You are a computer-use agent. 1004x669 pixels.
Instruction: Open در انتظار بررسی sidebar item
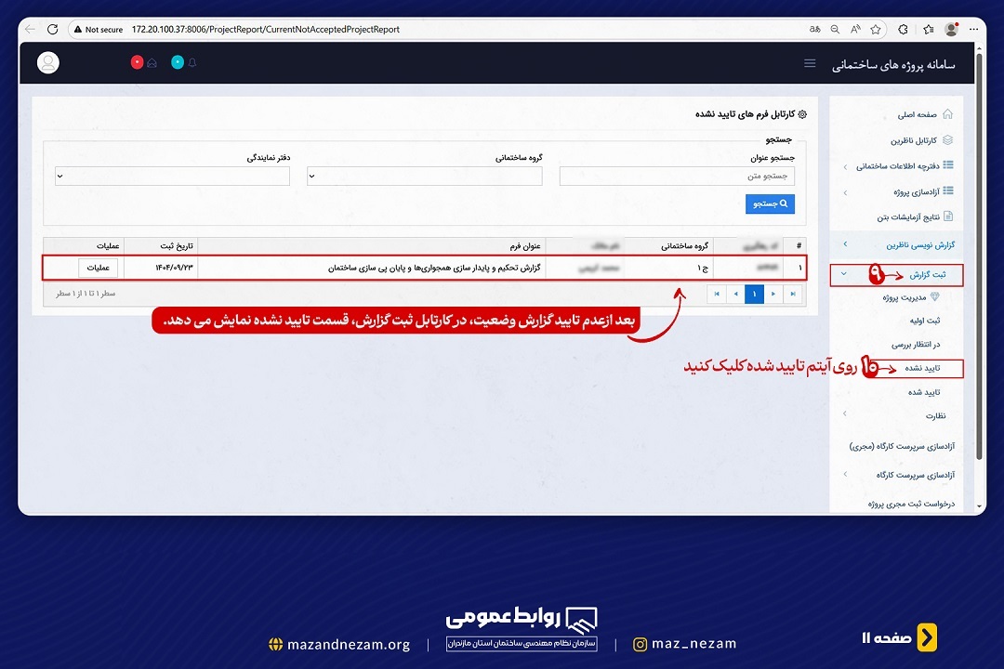coord(916,344)
